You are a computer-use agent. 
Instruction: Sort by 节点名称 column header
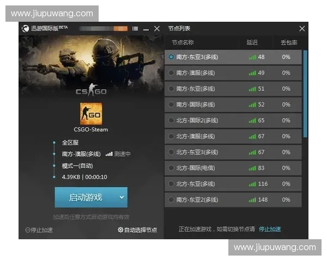coord(183,42)
